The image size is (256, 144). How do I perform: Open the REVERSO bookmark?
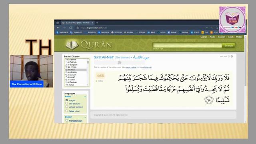pos(116,32)
